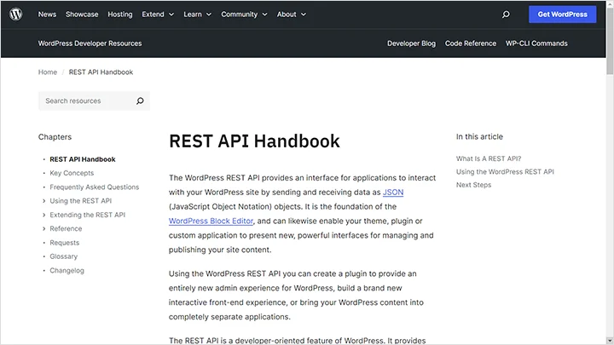Screen dimensions: 614x345
Task: Click the REST API Handbook breadcrumb text
Action: (x=101, y=72)
